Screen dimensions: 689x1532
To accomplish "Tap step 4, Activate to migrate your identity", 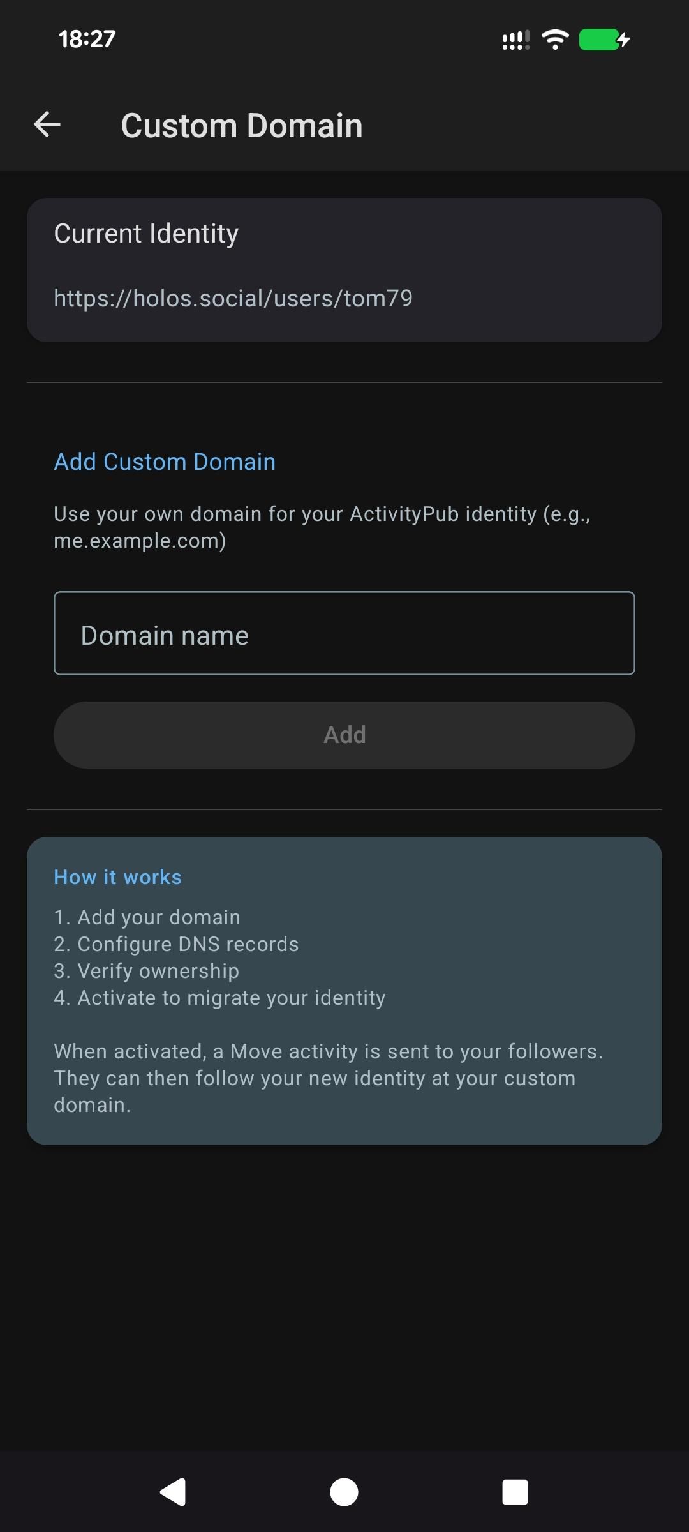I will pyautogui.click(x=219, y=997).
